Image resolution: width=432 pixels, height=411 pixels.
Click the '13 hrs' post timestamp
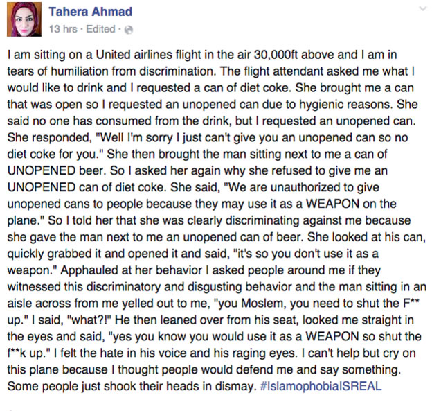(x=64, y=29)
